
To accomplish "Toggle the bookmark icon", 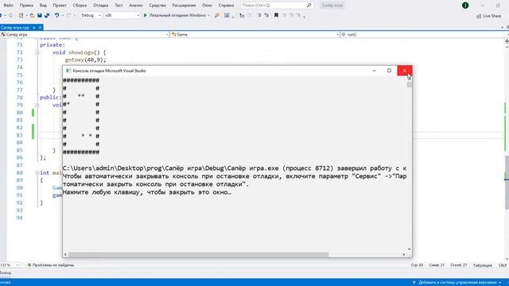I will point(276,15).
